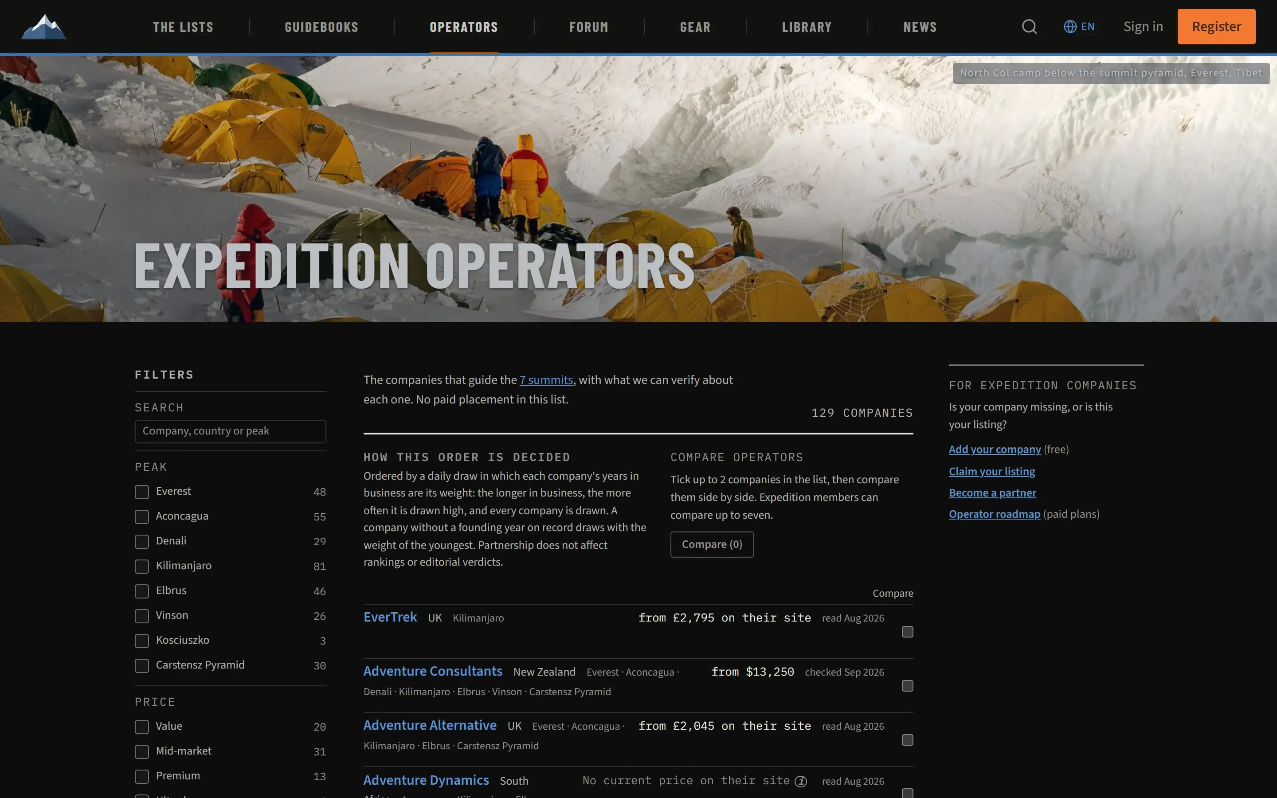Click the Claim your listing link
Screen dimensions: 1277x798
point(991,471)
